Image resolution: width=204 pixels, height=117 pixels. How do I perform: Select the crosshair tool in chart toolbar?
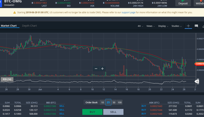click(x=188, y=26)
